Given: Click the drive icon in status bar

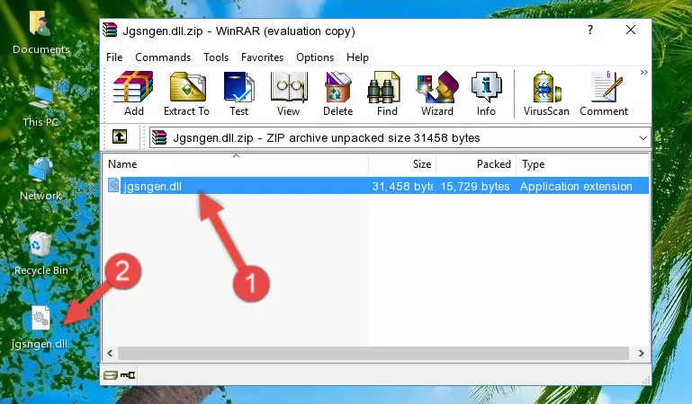Looking at the screenshot, I should click(111, 375).
